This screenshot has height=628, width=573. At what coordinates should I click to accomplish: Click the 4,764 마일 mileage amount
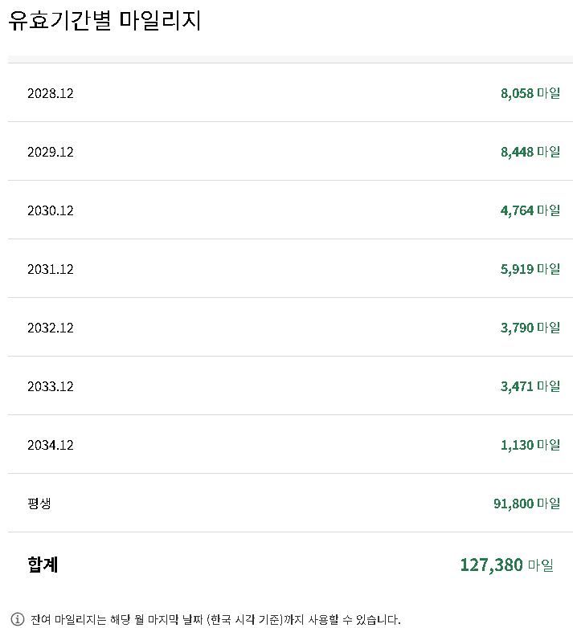[530, 210]
